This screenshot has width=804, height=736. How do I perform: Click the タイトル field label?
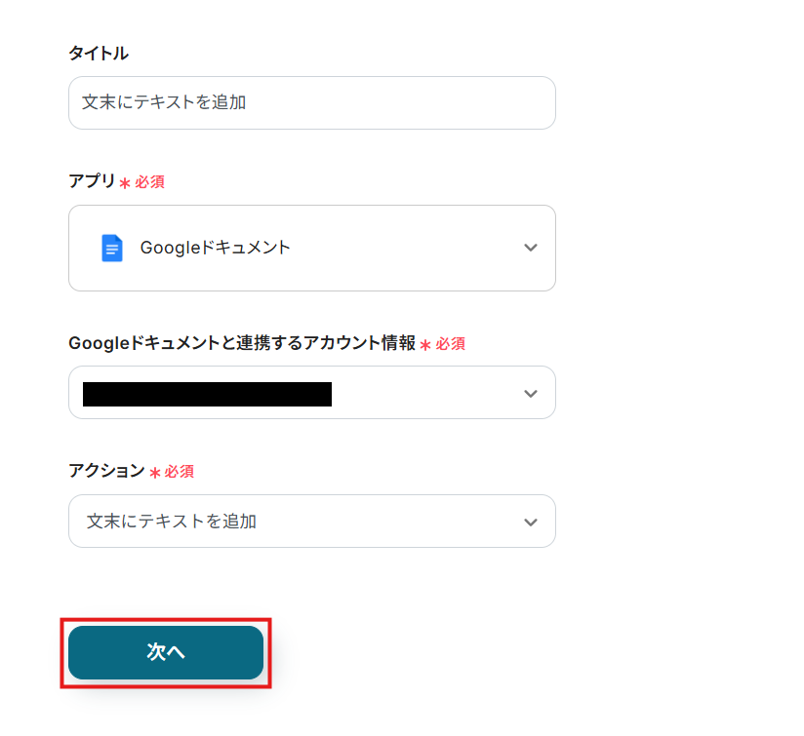click(x=98, y=54)
